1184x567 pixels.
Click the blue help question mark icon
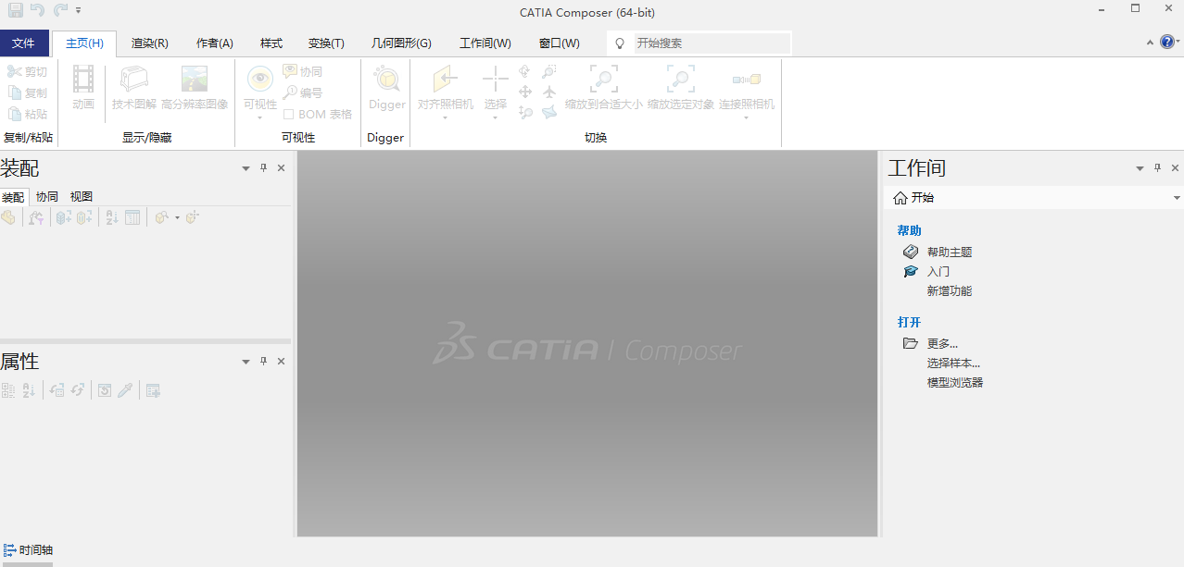coord(1167,42)
